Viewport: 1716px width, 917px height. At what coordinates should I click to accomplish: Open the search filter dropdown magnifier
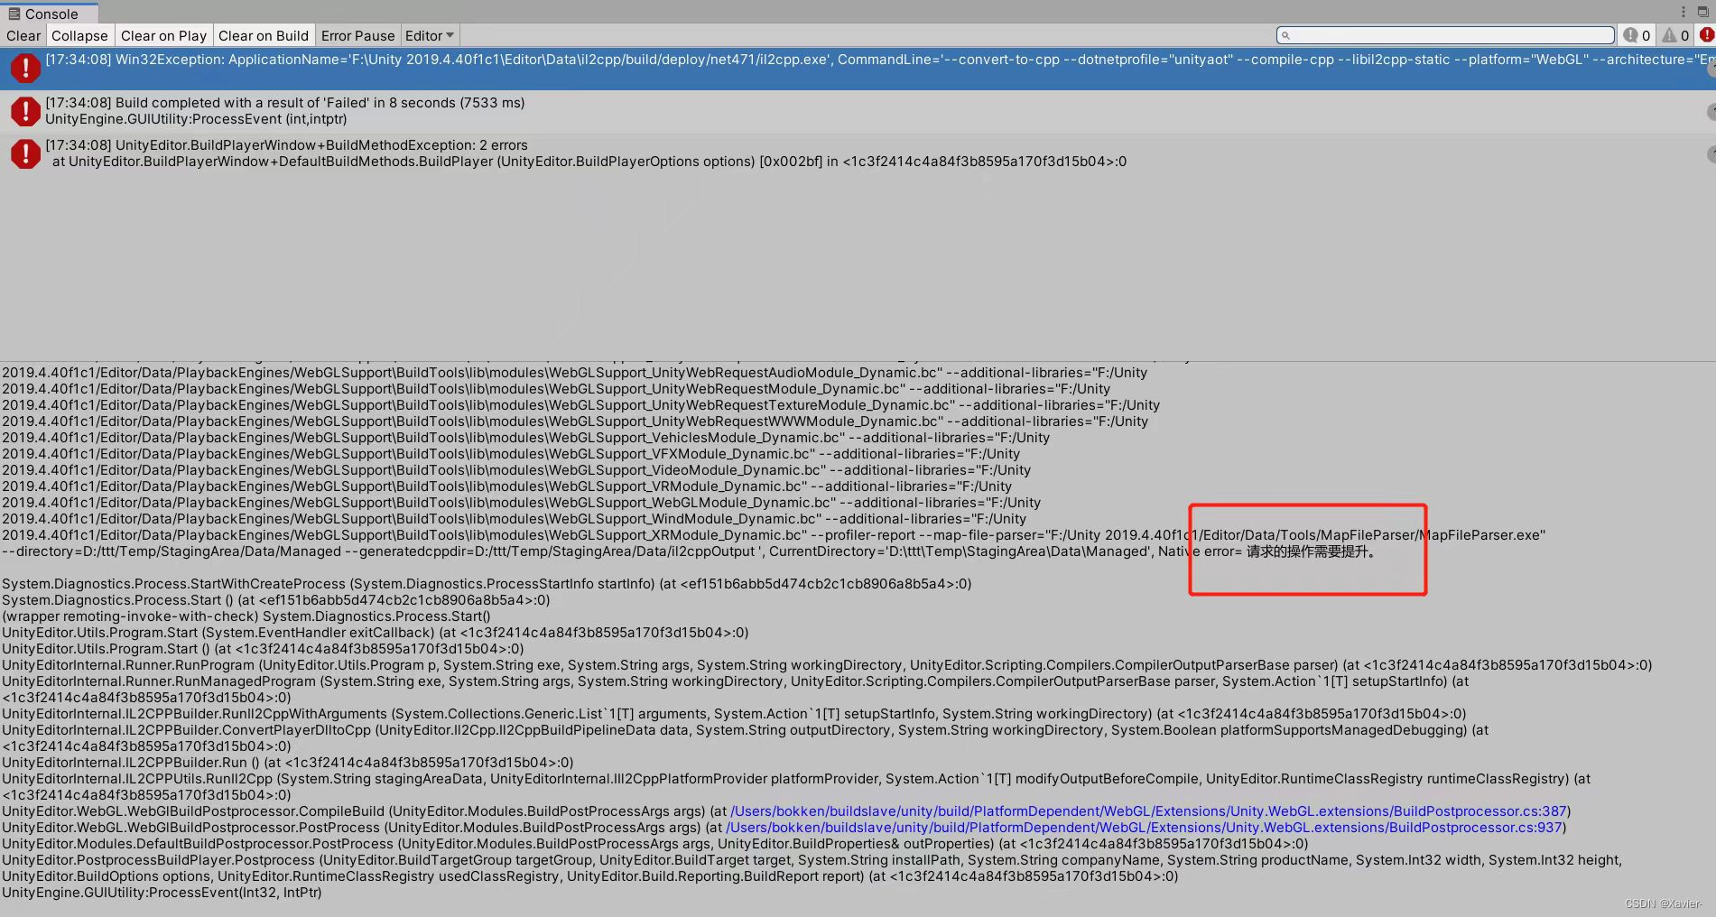point(1285,35)
